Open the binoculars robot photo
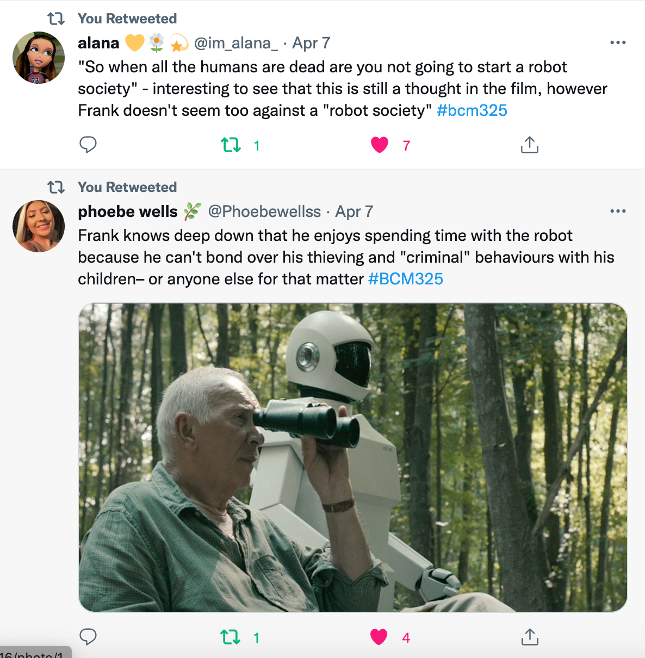Viewport: 645px width, 658px height. [x=352, y=457]
